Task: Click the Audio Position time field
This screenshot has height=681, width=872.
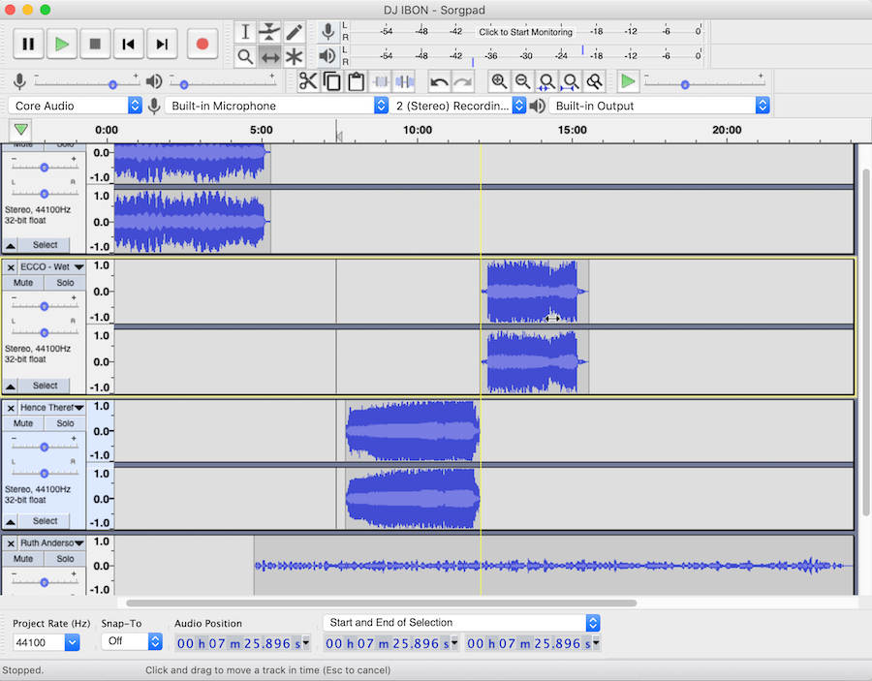Action: click(x=242, y=643)
